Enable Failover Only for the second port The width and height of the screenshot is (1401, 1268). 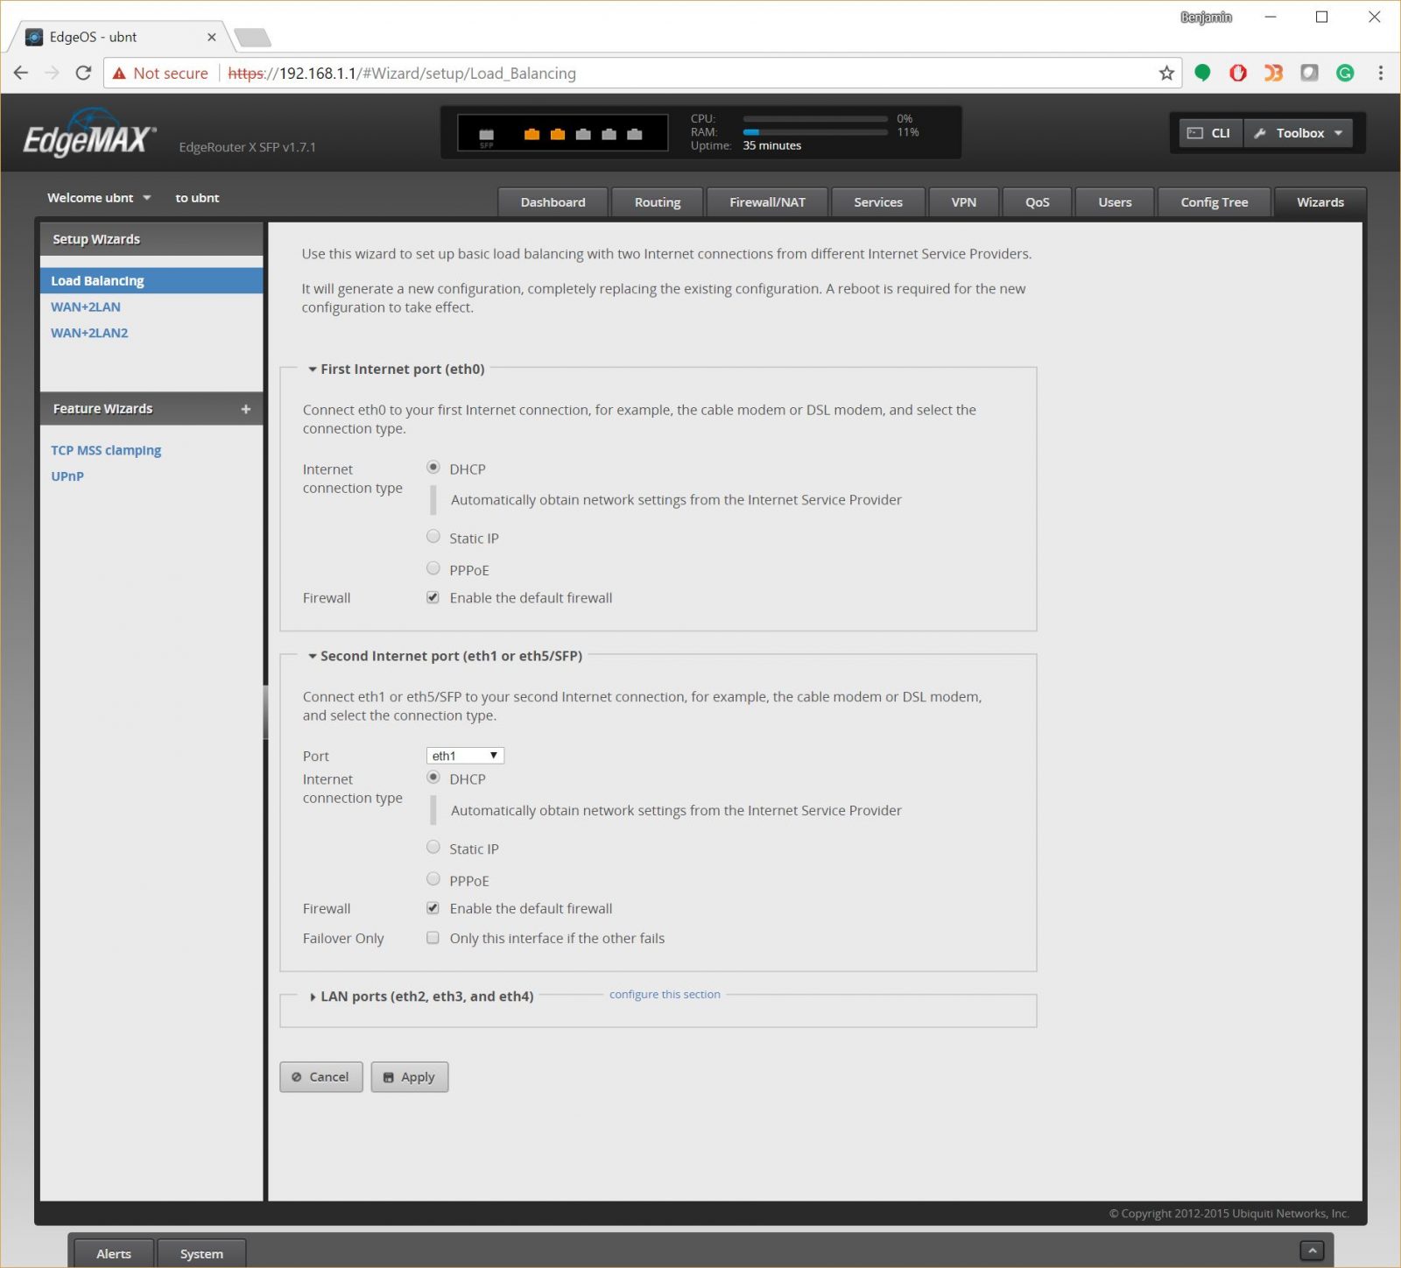tap(433, 937)
